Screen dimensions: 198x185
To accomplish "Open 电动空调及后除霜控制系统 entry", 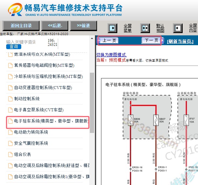I will 52,165.
